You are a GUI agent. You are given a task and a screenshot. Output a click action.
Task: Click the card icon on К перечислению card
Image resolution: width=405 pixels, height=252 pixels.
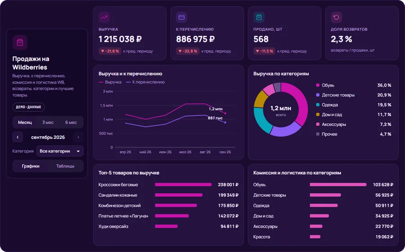(182, 17)
